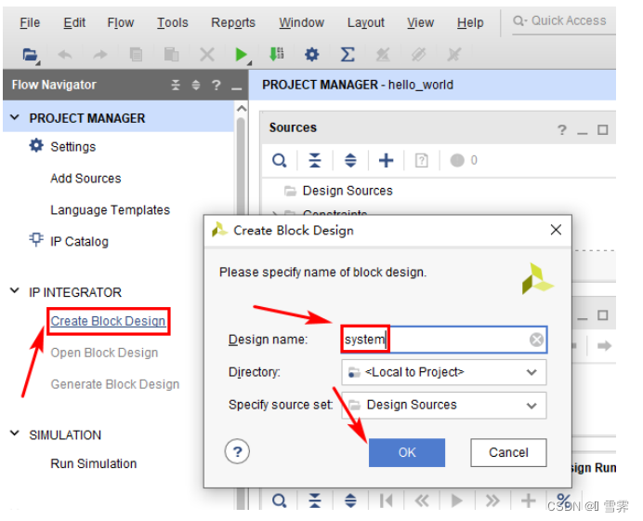Expand all in Flow Navigator header

196,85
